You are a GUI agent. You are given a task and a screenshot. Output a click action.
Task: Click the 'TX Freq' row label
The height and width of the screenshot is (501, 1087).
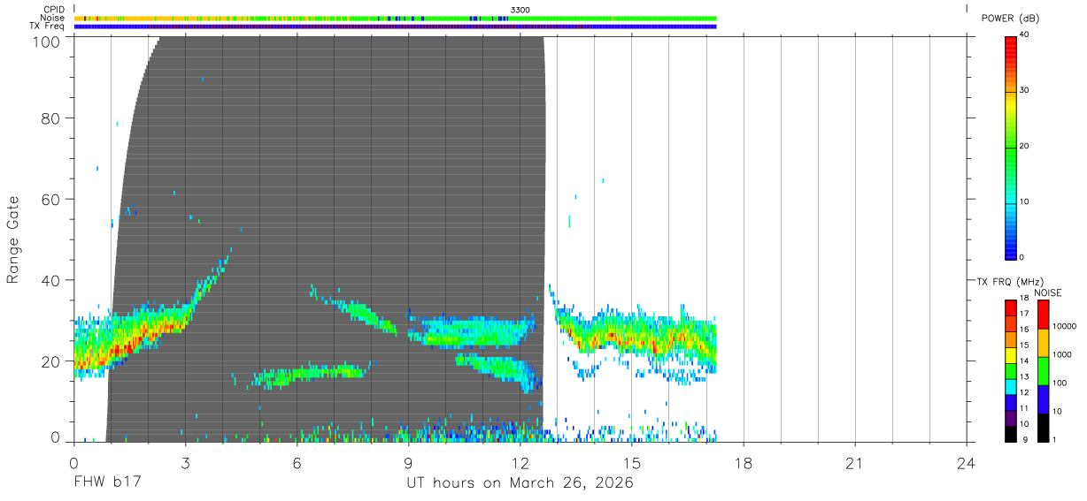[47, 27]
